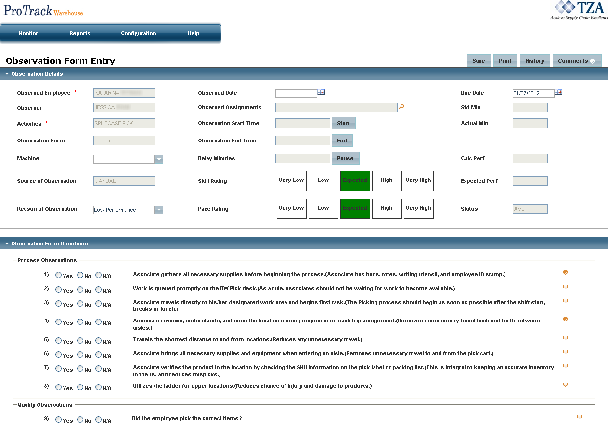Select No for question 2
Viewport: 608px width, 424px height.
[80, 289]
